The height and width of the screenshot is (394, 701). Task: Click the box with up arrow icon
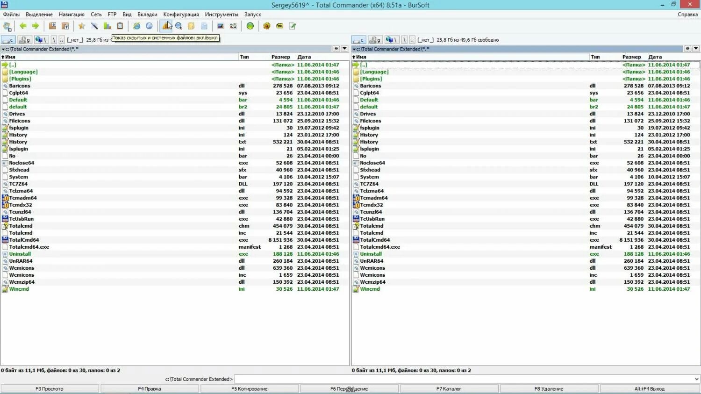coord(65,26)
